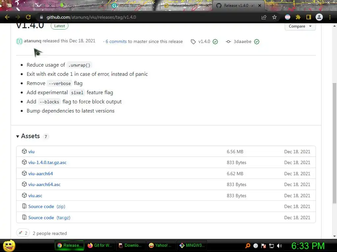Click the address bar URL field
The image size is (337, 252).
[148, 17]
